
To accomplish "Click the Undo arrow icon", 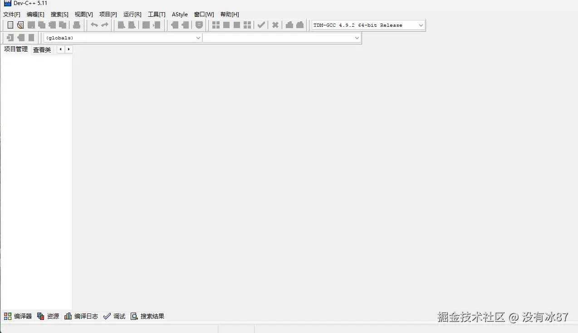I will [x=94, y=25].
